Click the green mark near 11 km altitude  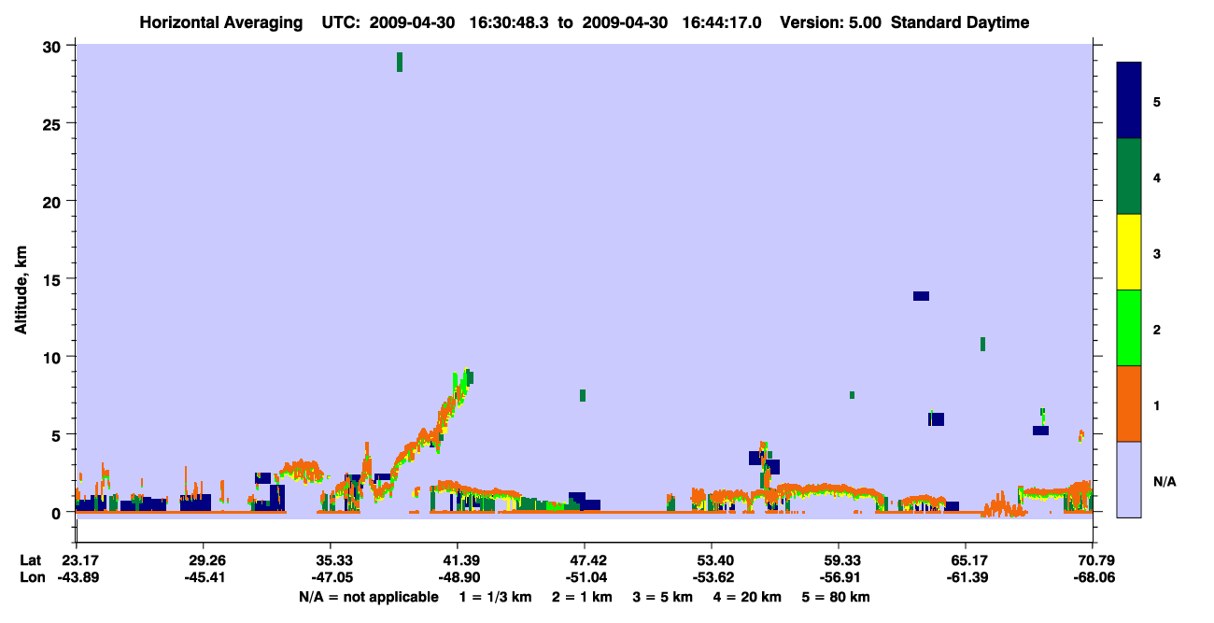(982, 344)
